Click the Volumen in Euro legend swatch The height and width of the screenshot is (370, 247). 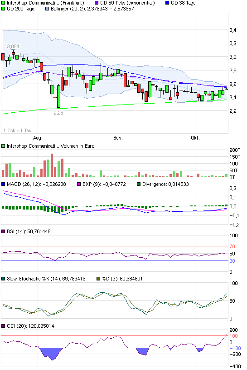point(3,146)
